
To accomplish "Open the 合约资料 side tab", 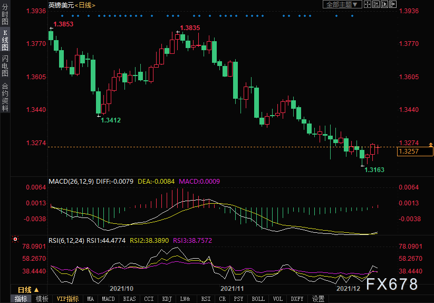I will click(5, 97).
